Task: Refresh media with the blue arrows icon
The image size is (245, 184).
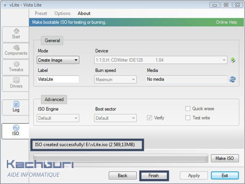Action: point(233,79)
